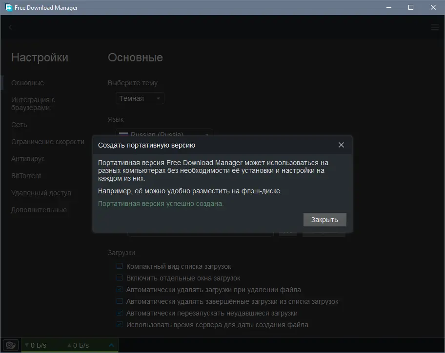The height and width of the screenshot is (353, 445).
Task: Select Сеть settings section
Action: point(19,125)
